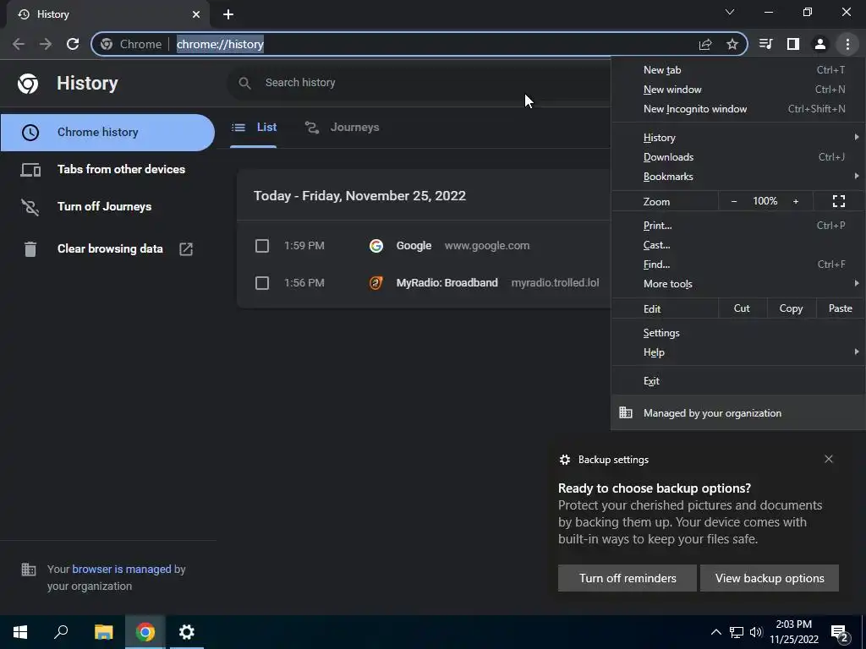Select Chrome history in sidebar
Screen dimensions: 866x649
click(107, 133)
